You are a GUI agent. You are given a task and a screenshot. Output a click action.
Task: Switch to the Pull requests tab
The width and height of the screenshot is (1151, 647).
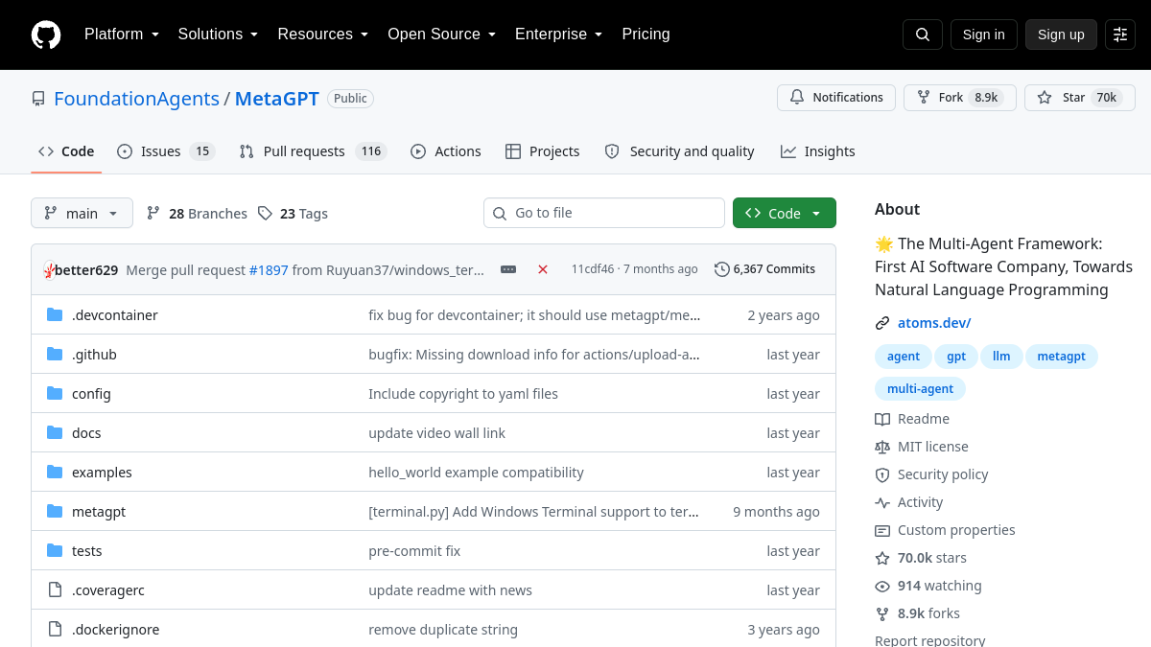[313, 151]
